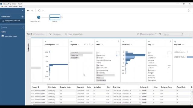Click the field search magnifier icon
The width and height of the screenshot is (193, 108).
point(182,34)
